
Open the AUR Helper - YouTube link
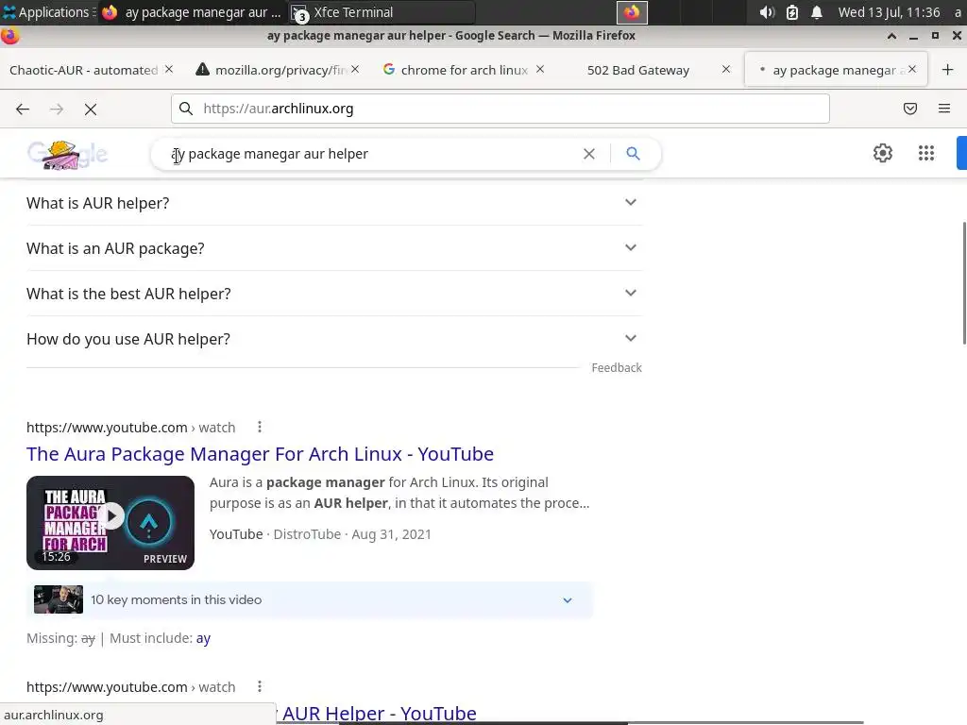(x=379, y=714)
